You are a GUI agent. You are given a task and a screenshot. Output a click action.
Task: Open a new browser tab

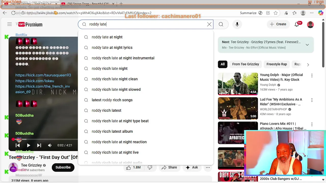[x=121, y=4]
